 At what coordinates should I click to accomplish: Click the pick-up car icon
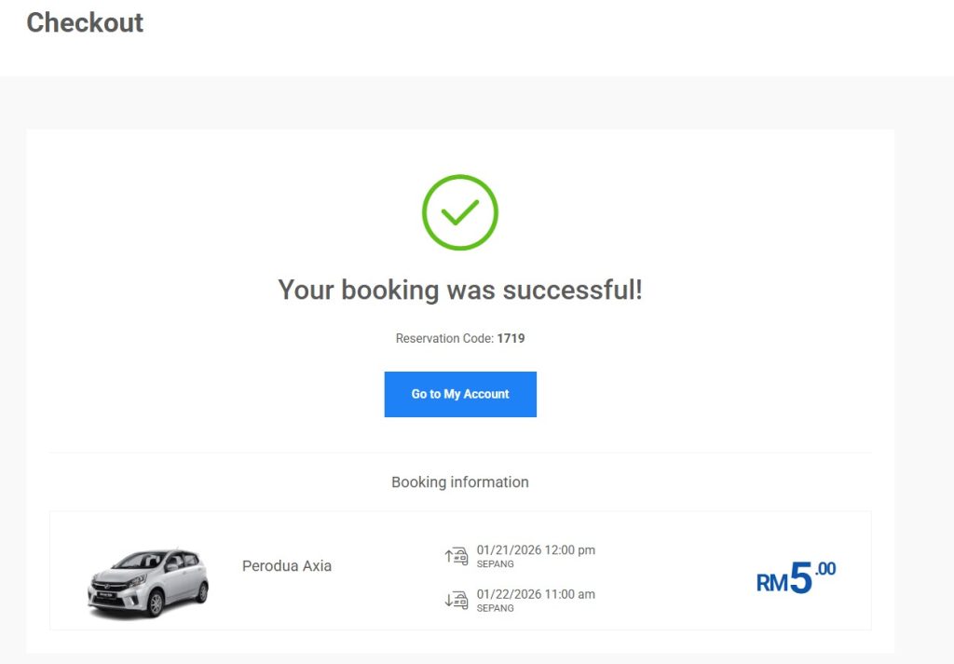(x=456, y=556)
